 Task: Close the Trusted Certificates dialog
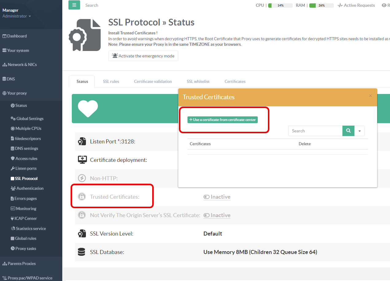pyautogui.click(x=370, y=96)
